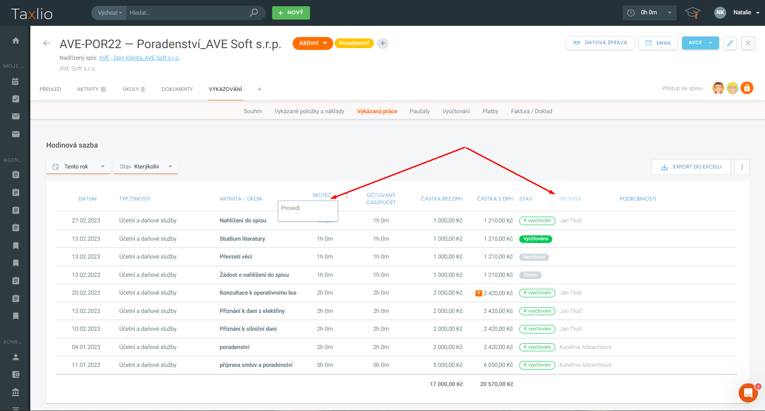Click the PODROBNOSTI column header
Viewport: 765px width, 411px height.
coord(637,199)
